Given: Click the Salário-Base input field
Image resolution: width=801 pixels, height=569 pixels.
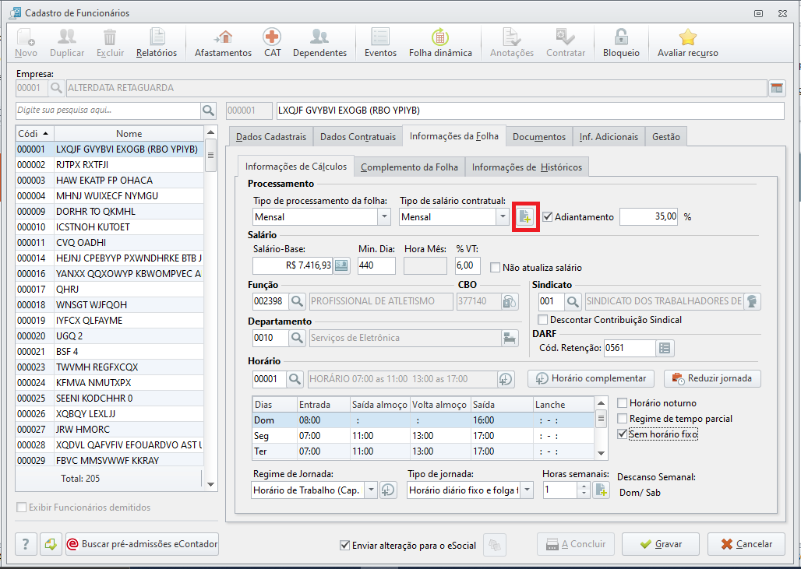Looking at the screenshot, I should tap(293, 266).
